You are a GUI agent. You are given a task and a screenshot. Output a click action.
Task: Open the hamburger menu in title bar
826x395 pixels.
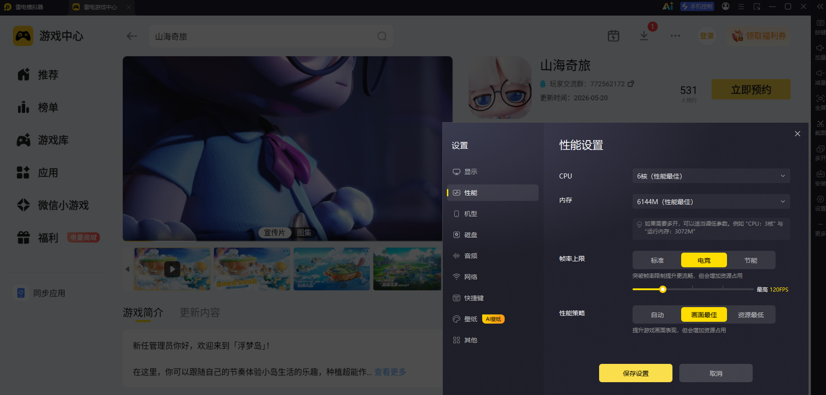tap(741, 6)
